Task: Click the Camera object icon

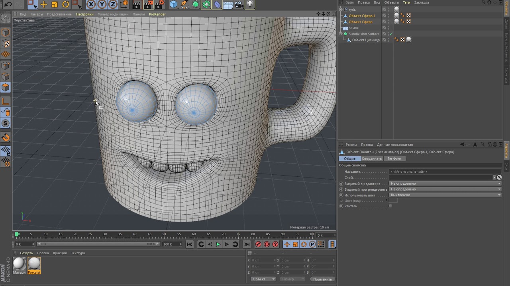Action: 239,4
